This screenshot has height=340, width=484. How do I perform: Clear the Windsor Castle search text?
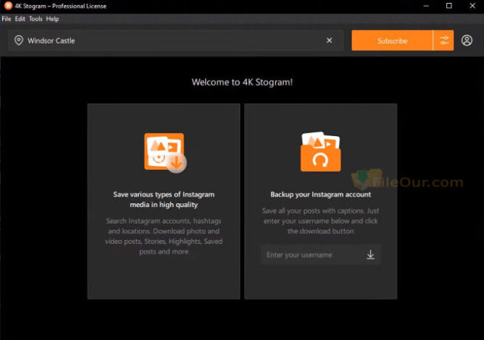tap(330, 41)
